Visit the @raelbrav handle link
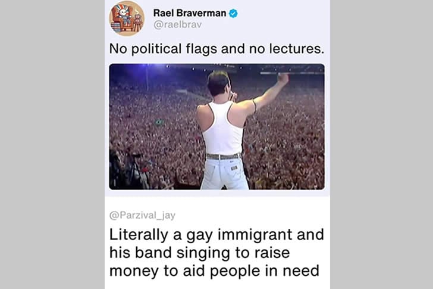The width and height of the screenshot is (433, 289). click(178, 24)
